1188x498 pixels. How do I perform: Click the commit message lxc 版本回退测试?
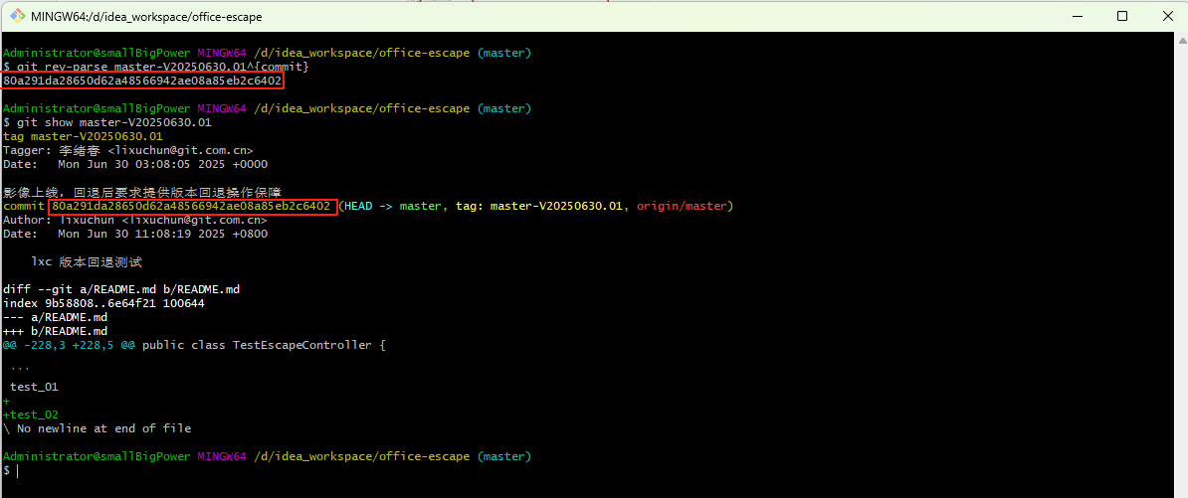coord(87,261)
